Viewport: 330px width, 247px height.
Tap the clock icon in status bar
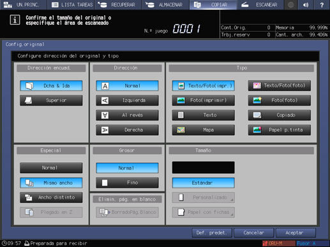(4, 243)
